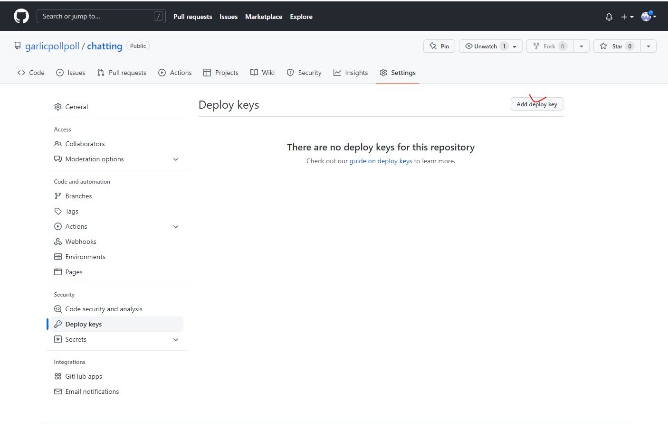This screenshot has width=668, height=428.
Task: Open Issues in top navigation
Action: click(229, 17)
